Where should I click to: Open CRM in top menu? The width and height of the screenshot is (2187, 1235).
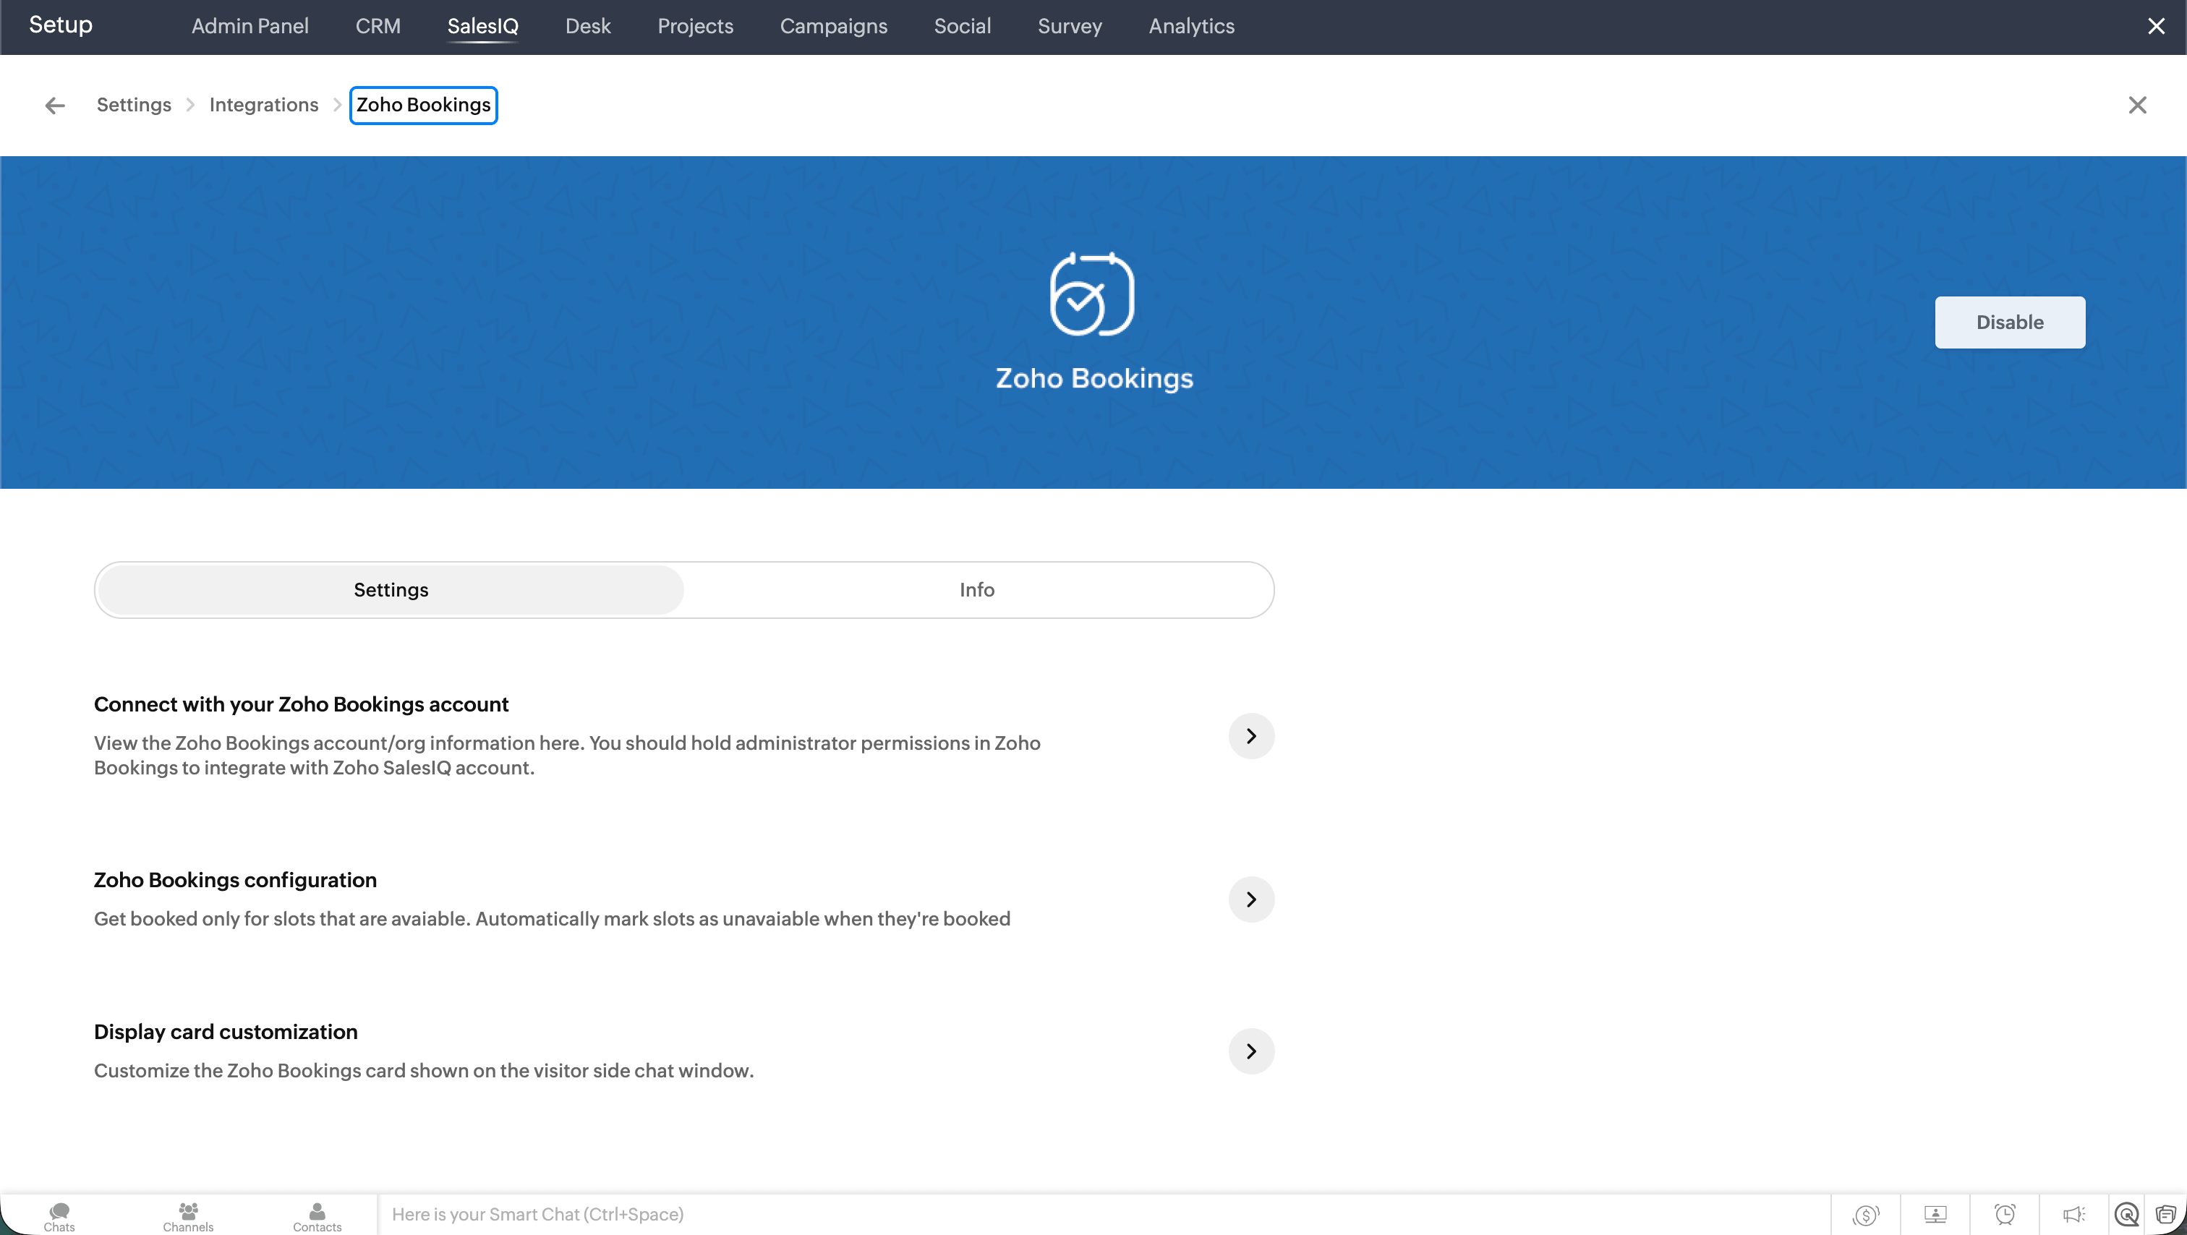pos(378,26)
